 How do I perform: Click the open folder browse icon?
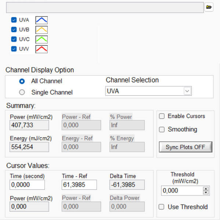[x=209, y=7]
